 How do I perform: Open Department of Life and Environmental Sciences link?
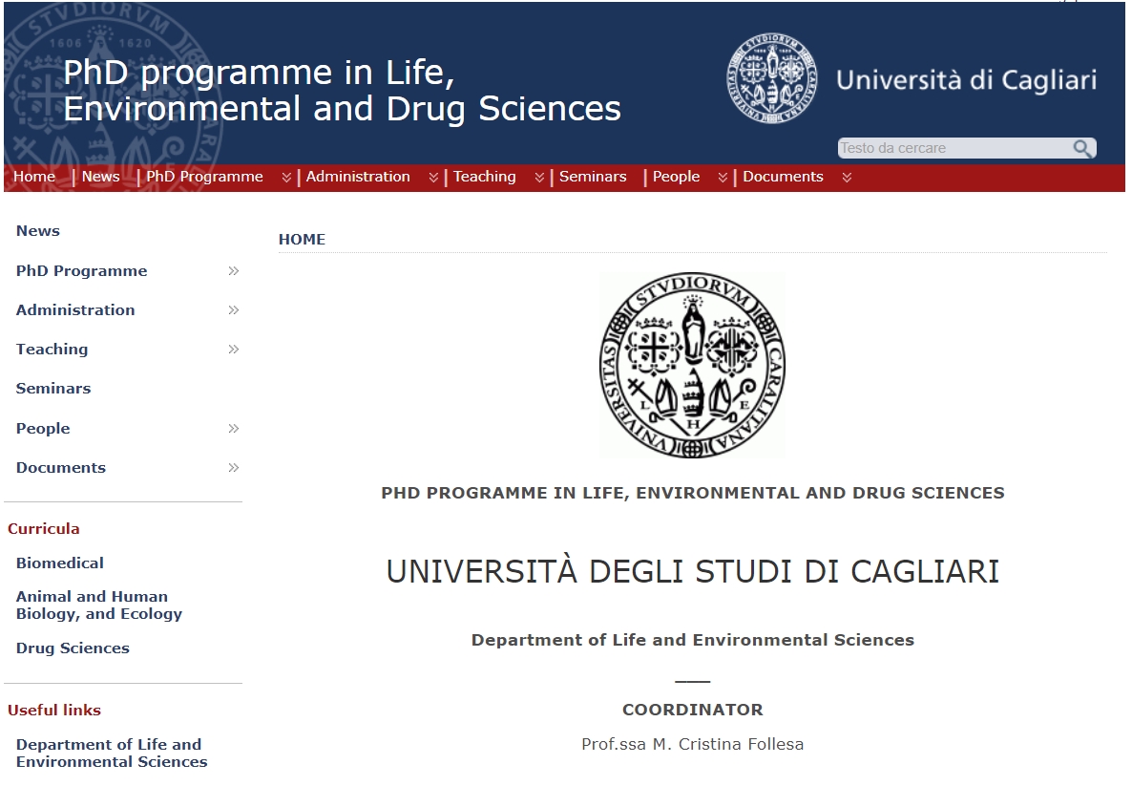tap(111, 753)
